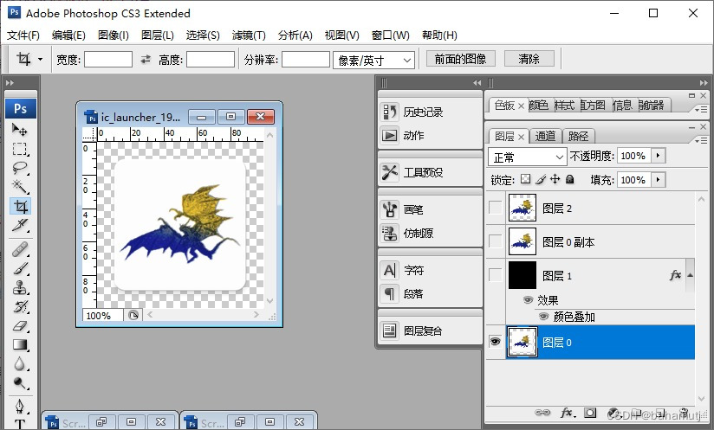The width and height of the screenshot is (714, 430).
Task: Show layer 图层 2
Action: (x=495, y=208)
